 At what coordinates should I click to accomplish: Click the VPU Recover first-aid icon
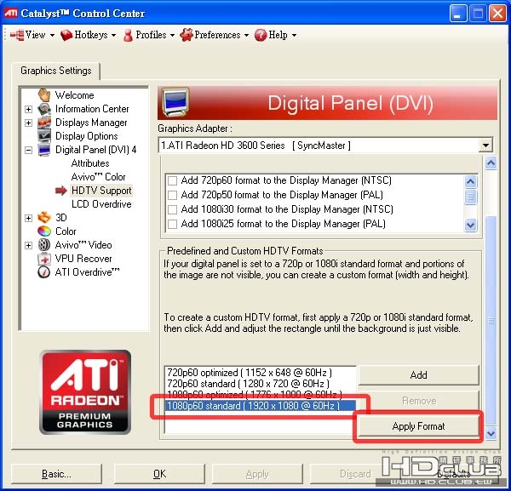44,259
